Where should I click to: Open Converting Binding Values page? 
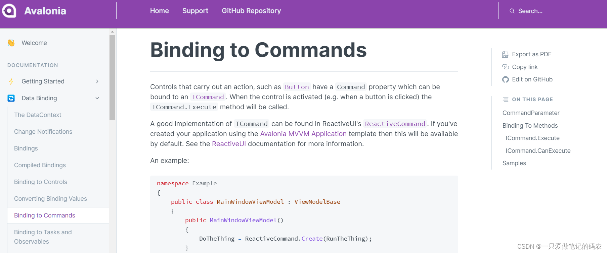pyautogui.click(x=50, y=199)
